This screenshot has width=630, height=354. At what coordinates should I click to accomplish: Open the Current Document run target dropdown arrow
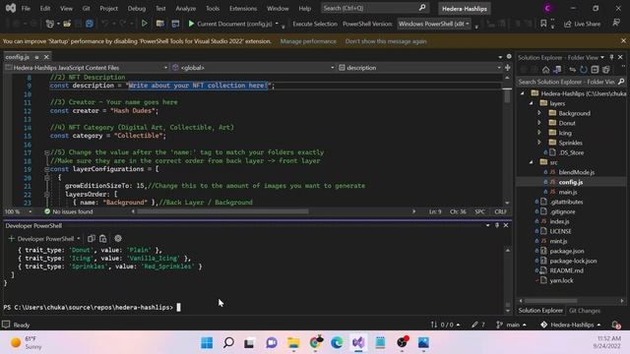(x=277, y=24)
